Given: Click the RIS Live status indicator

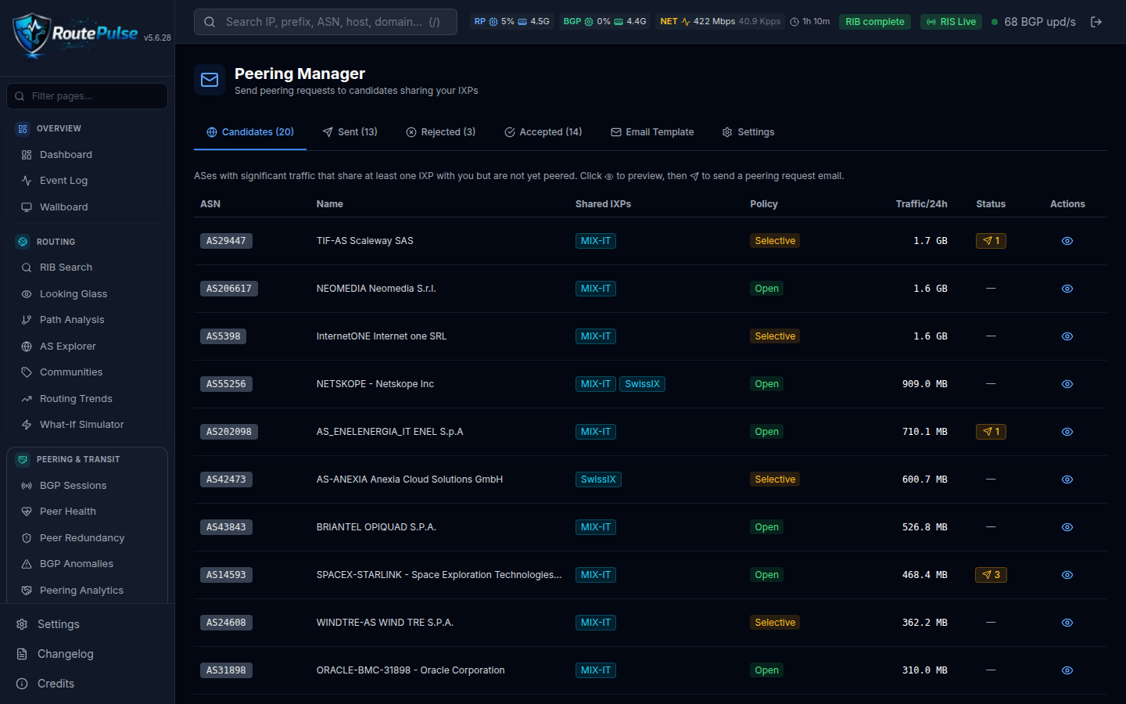Looking at the screenshot, I should 951,22.
